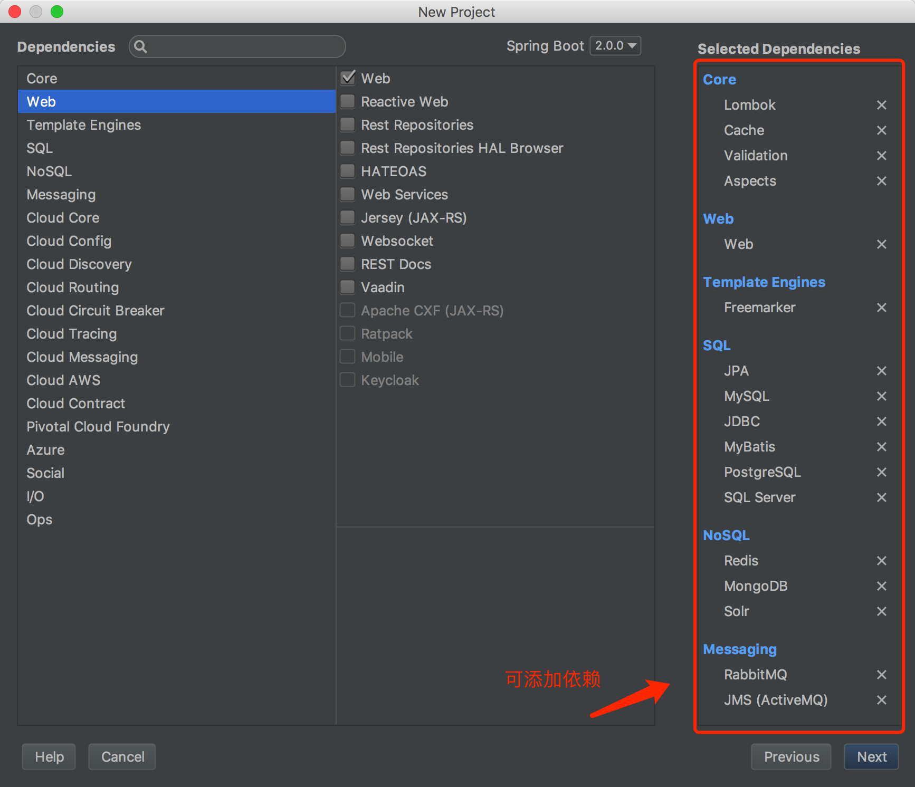Remove Redis using its X icon
Viewport: 915px width, 787px height.
(x=881, y=561)
